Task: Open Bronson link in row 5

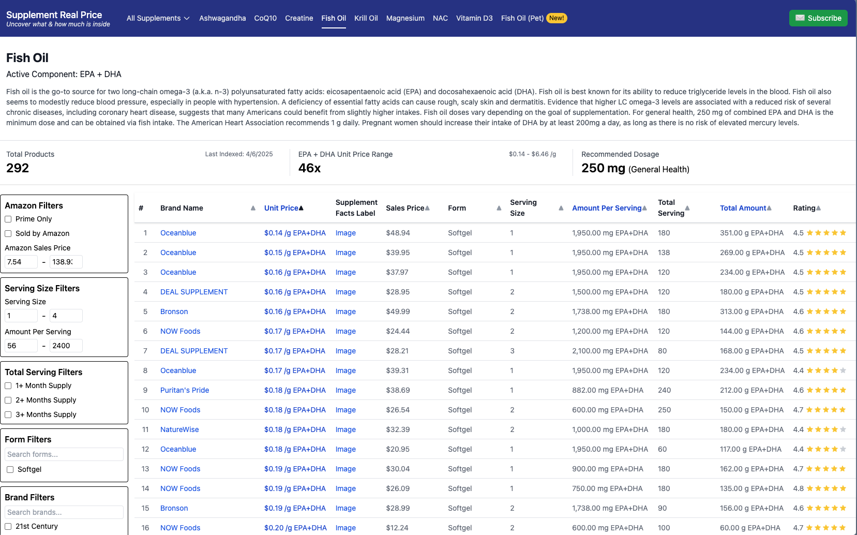Action: point(174,311)
